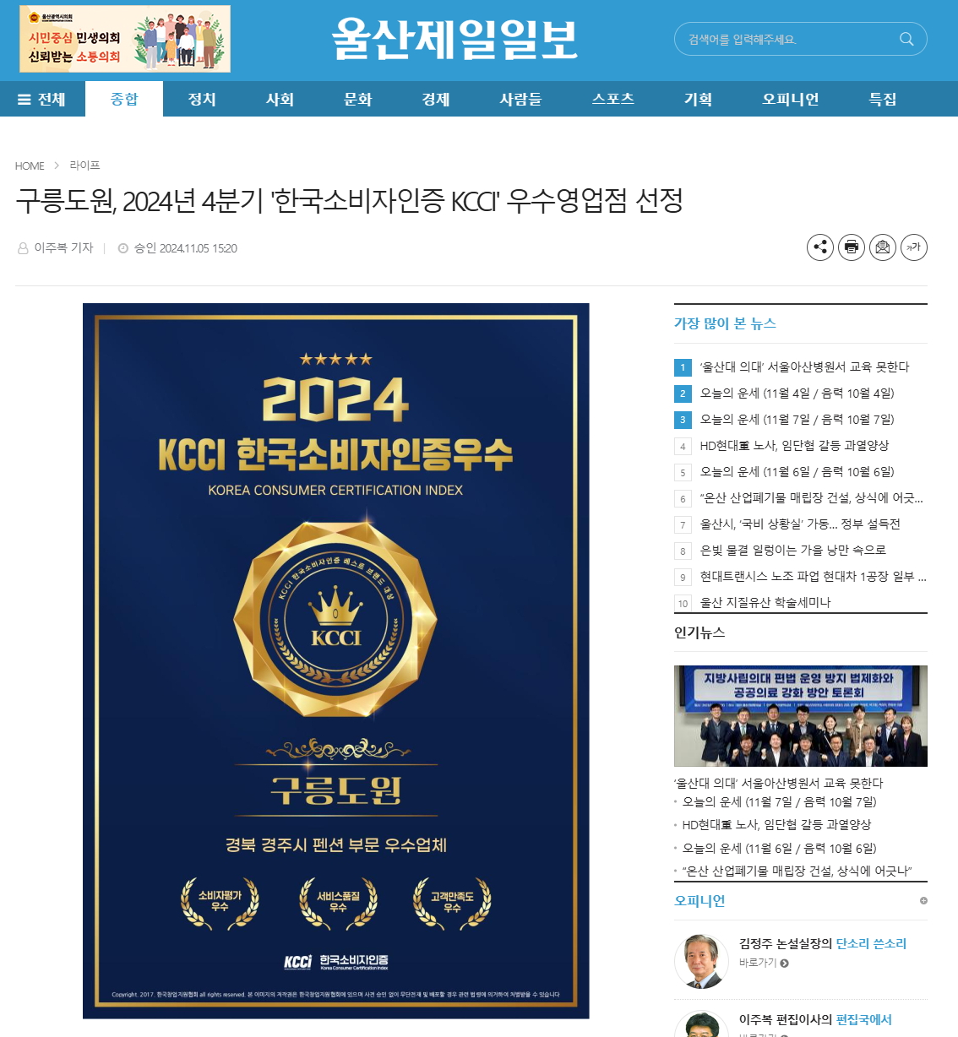
Task: Open the HOME breadcrumb link
Action: click(30, 166)
